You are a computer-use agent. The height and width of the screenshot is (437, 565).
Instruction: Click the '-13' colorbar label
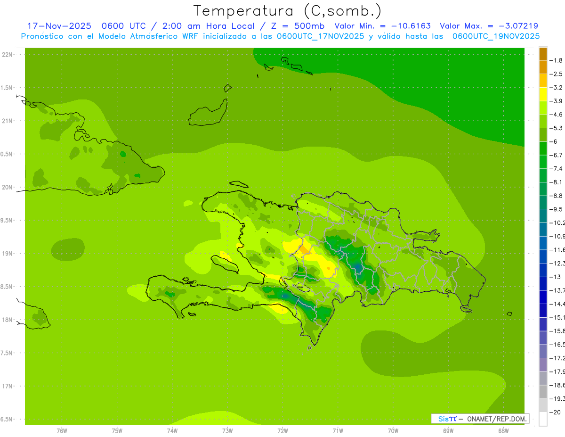coord(554,277)
